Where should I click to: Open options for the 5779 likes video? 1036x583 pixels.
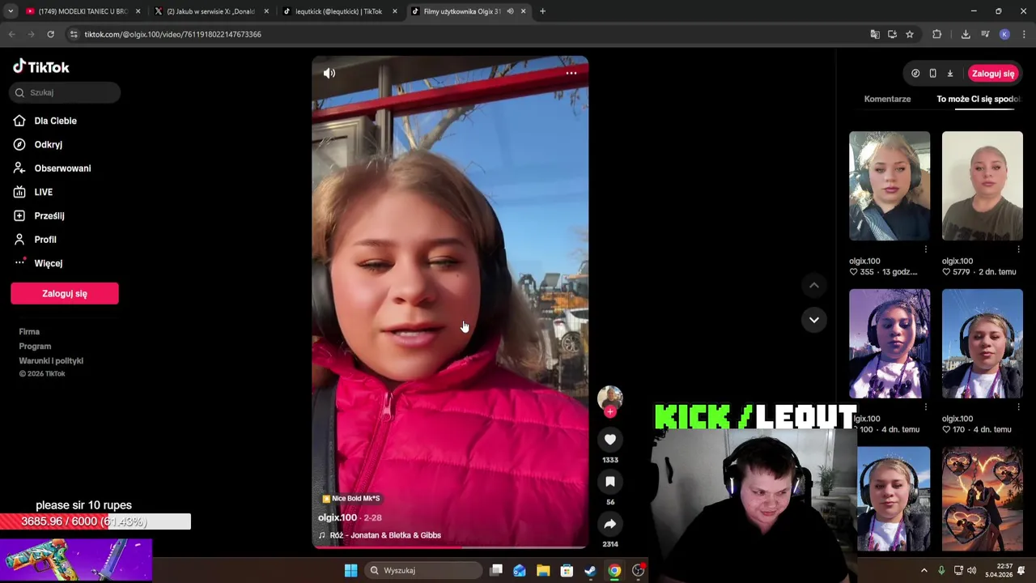point(1018,249)
